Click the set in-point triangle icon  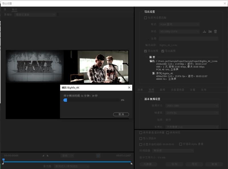(x=43, y=156)
